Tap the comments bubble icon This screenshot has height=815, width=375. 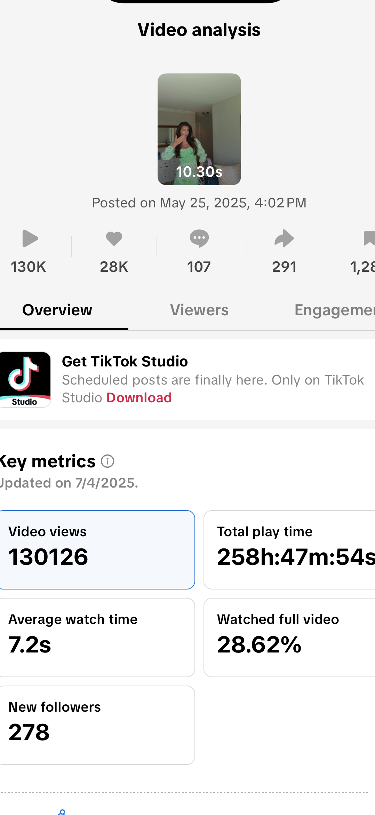click(199, 239)
